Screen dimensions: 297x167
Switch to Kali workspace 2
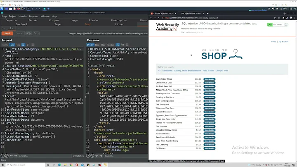(x=32, y=9)
